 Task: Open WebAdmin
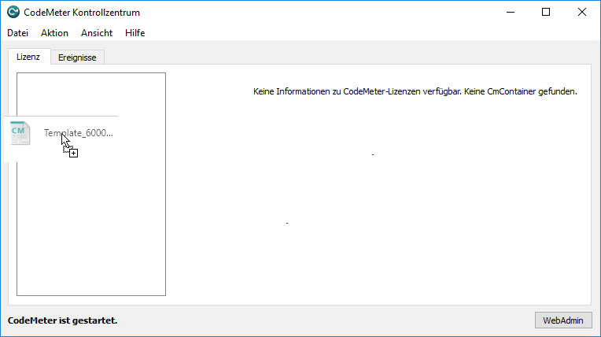click(x=563, y=320)
